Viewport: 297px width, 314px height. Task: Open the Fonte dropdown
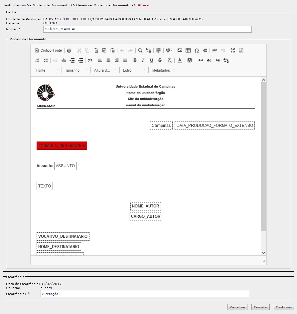tap(47, 70)
